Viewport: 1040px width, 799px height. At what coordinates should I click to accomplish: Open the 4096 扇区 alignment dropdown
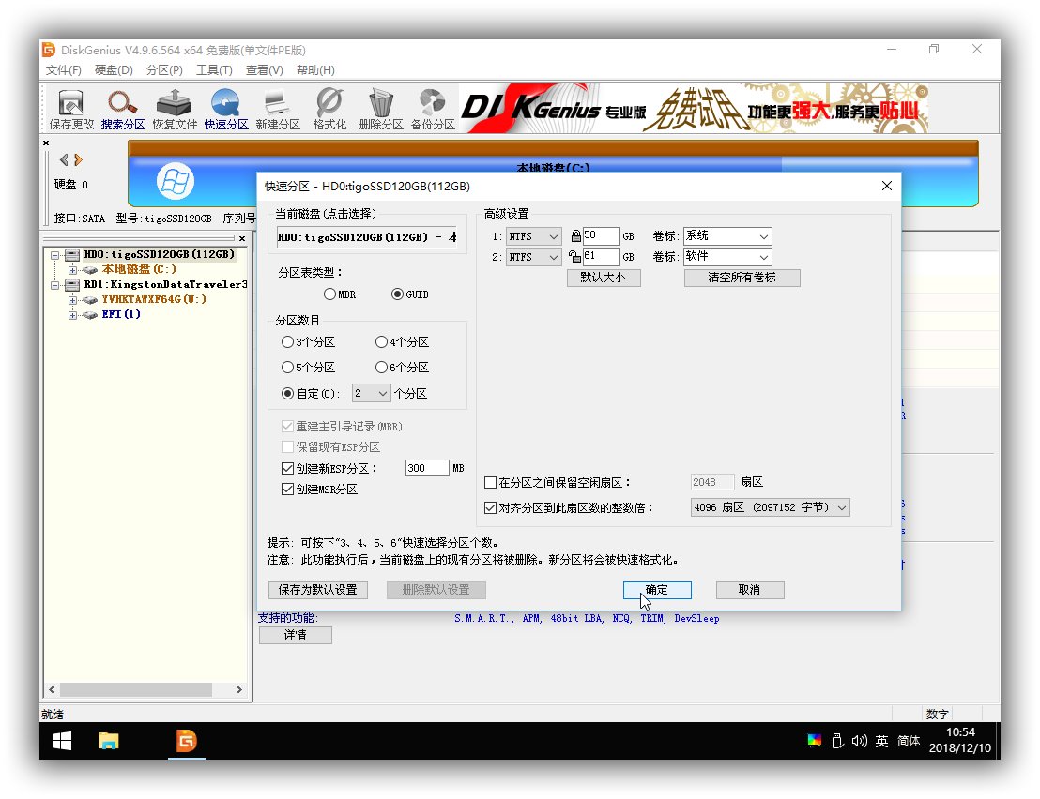click(x=843, y=506)
